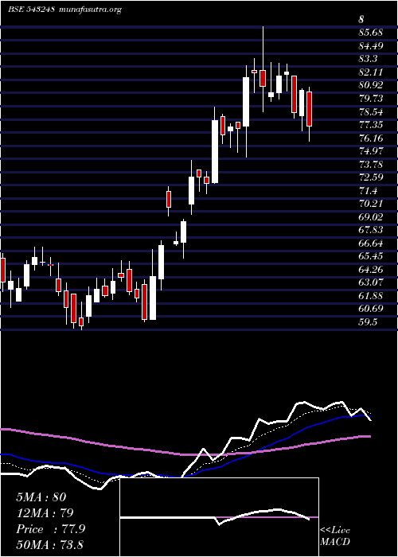Click the BSE 543248 ticker text

tap(31, 10)
